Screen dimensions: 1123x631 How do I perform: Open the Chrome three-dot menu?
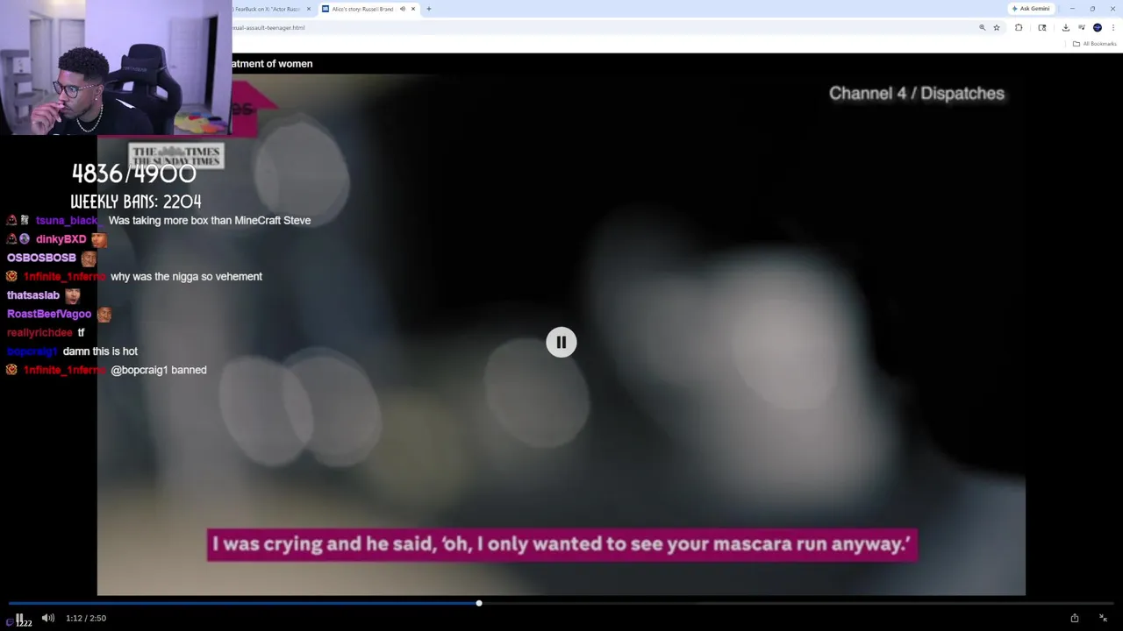[1113, 27]
